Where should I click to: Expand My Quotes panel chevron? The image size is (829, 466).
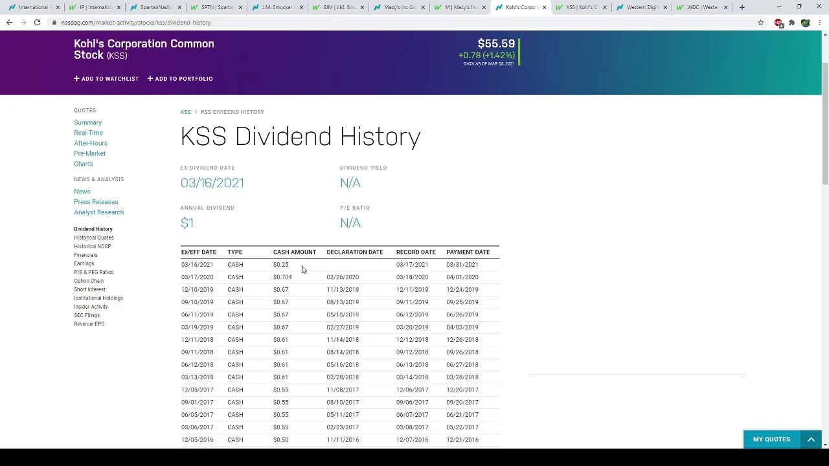(811, 439)
